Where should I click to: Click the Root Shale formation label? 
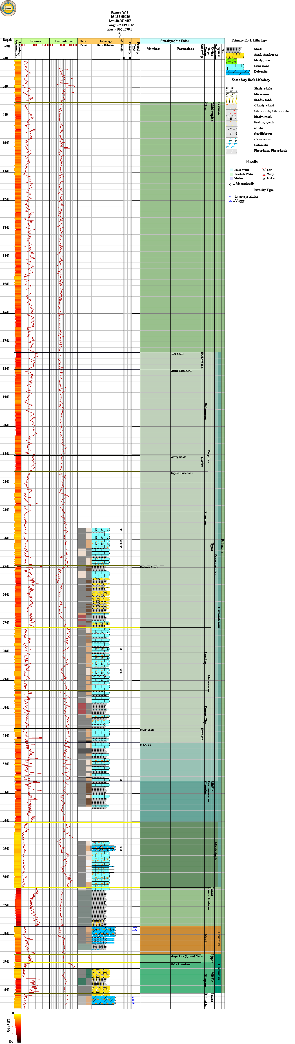click(x=177, y=354)
